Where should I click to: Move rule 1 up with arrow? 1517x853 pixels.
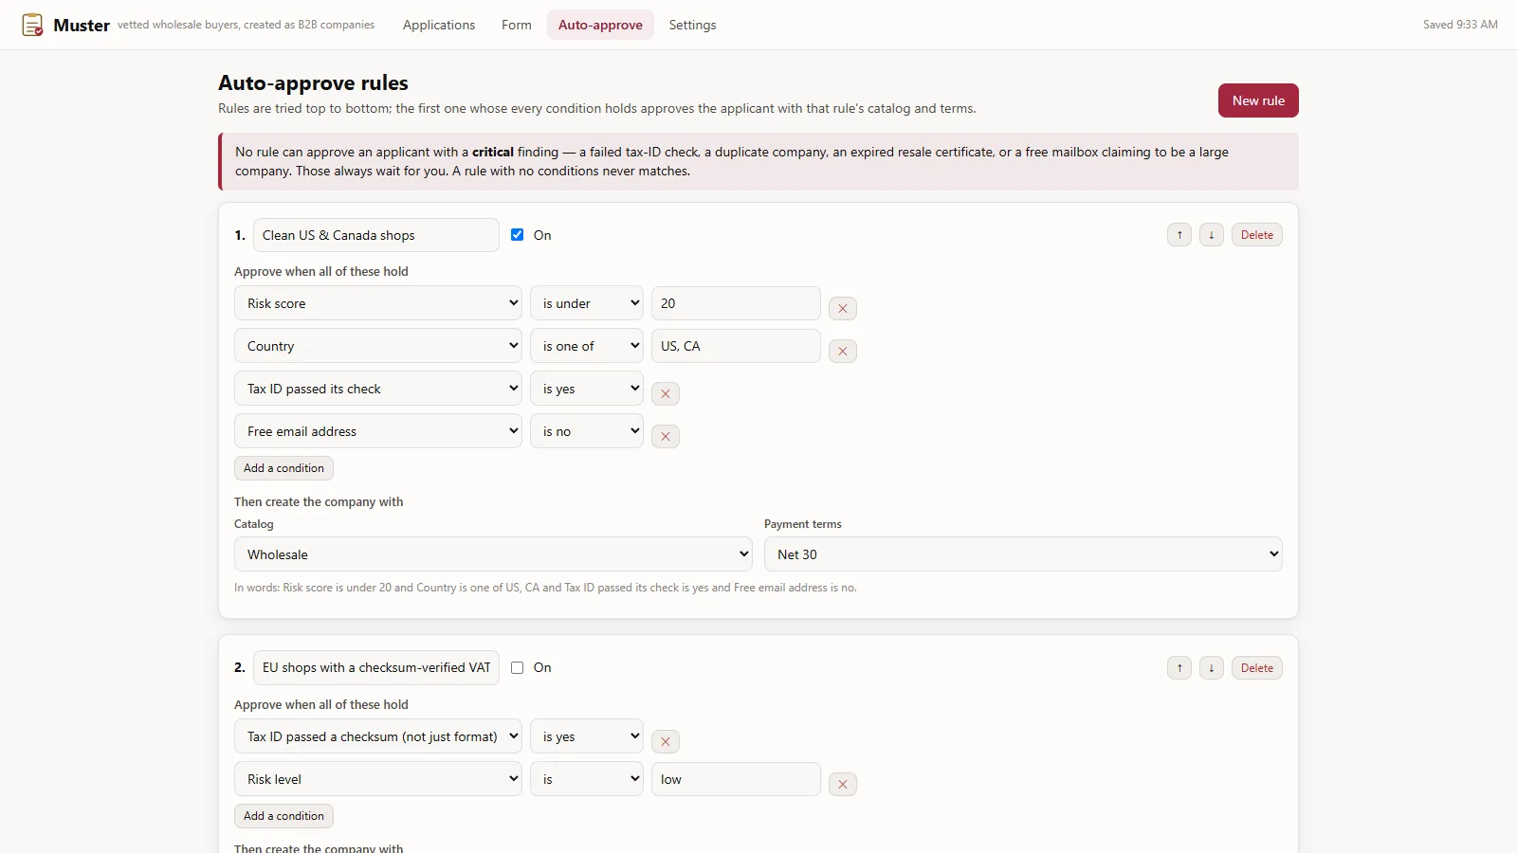coord(1179,235)
